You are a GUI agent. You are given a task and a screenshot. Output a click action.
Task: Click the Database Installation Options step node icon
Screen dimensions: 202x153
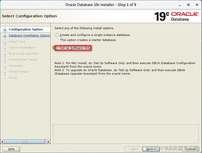pyautogui.click(x=5, y=36)
